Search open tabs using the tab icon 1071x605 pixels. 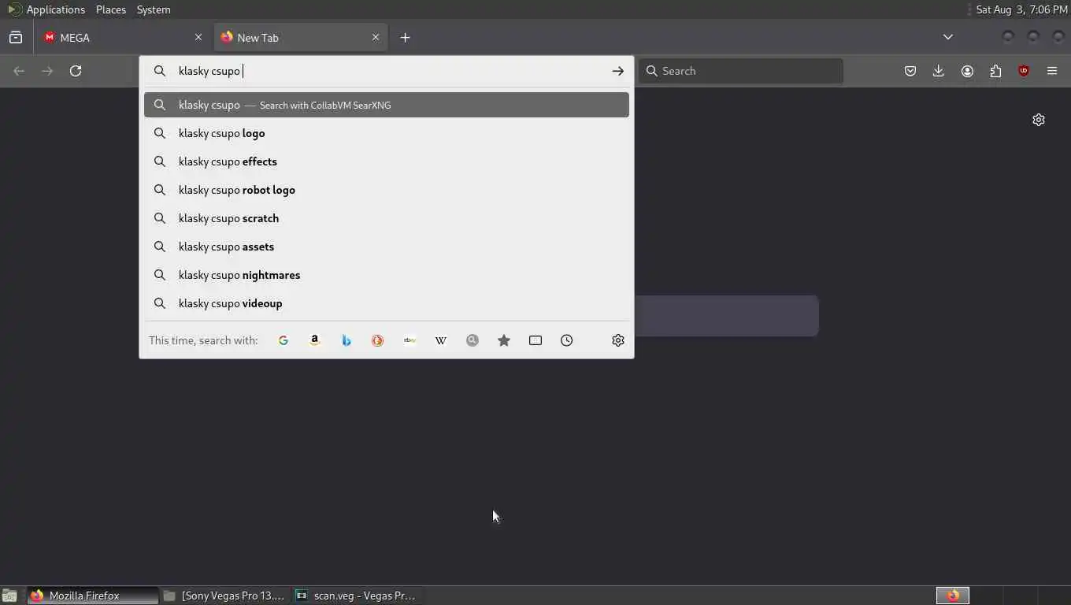(x=535, y=340)
